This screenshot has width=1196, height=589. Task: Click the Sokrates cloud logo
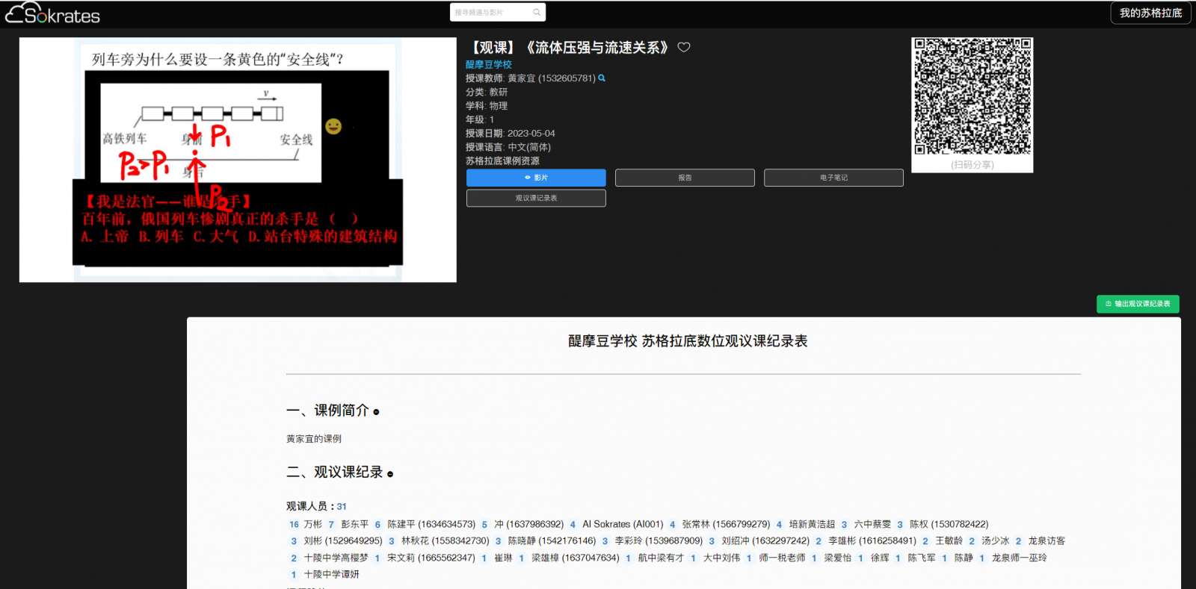[x=52, y=13]
